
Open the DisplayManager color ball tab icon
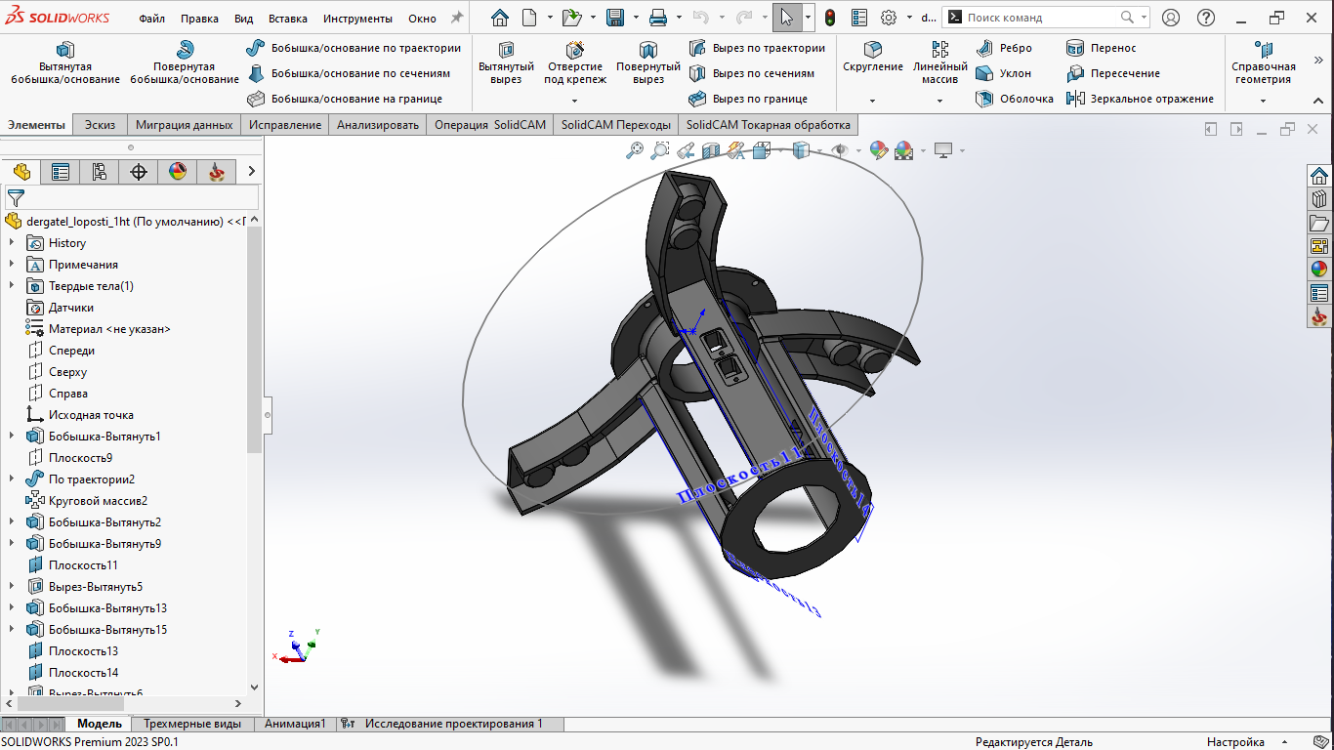pos(178,172)
